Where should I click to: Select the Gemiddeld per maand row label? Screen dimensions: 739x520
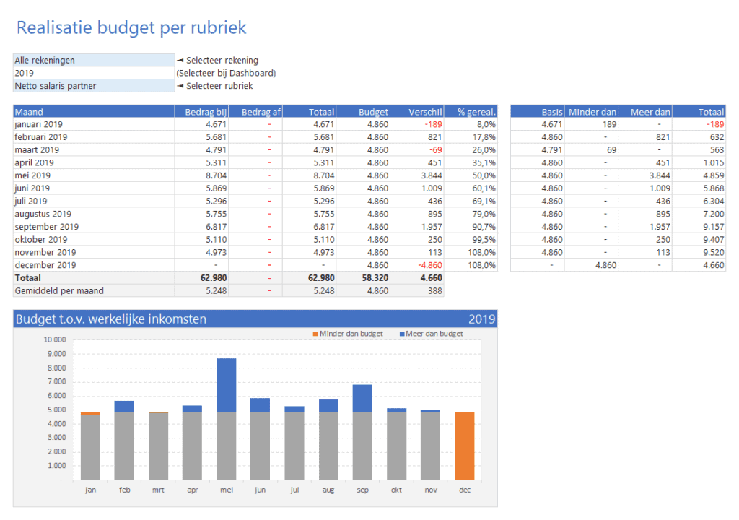point(93,291)
